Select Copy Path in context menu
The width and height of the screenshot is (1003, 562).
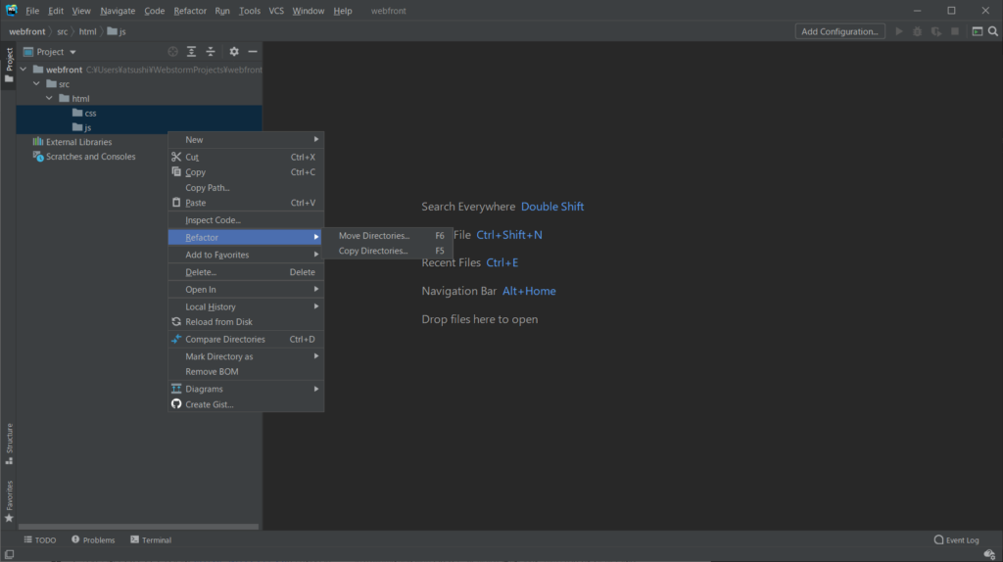tap(246, 187)
